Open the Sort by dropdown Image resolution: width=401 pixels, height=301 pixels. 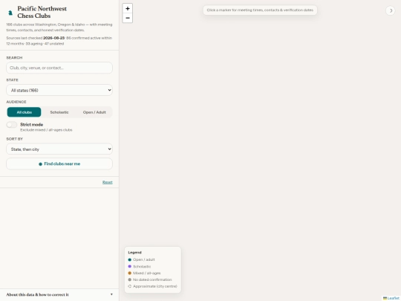pos(59,149)
